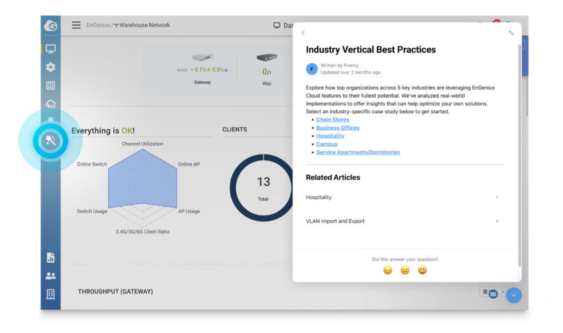The image size is (563, 333).
Task: Click the 2.4G/5G/6G Client Ratio label
Action: 142,232
